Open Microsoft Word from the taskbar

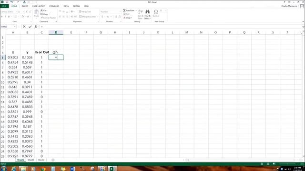(73, 169)
